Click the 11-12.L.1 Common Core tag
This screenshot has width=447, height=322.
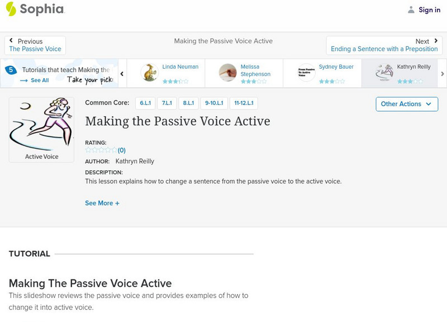pos(243,103)
